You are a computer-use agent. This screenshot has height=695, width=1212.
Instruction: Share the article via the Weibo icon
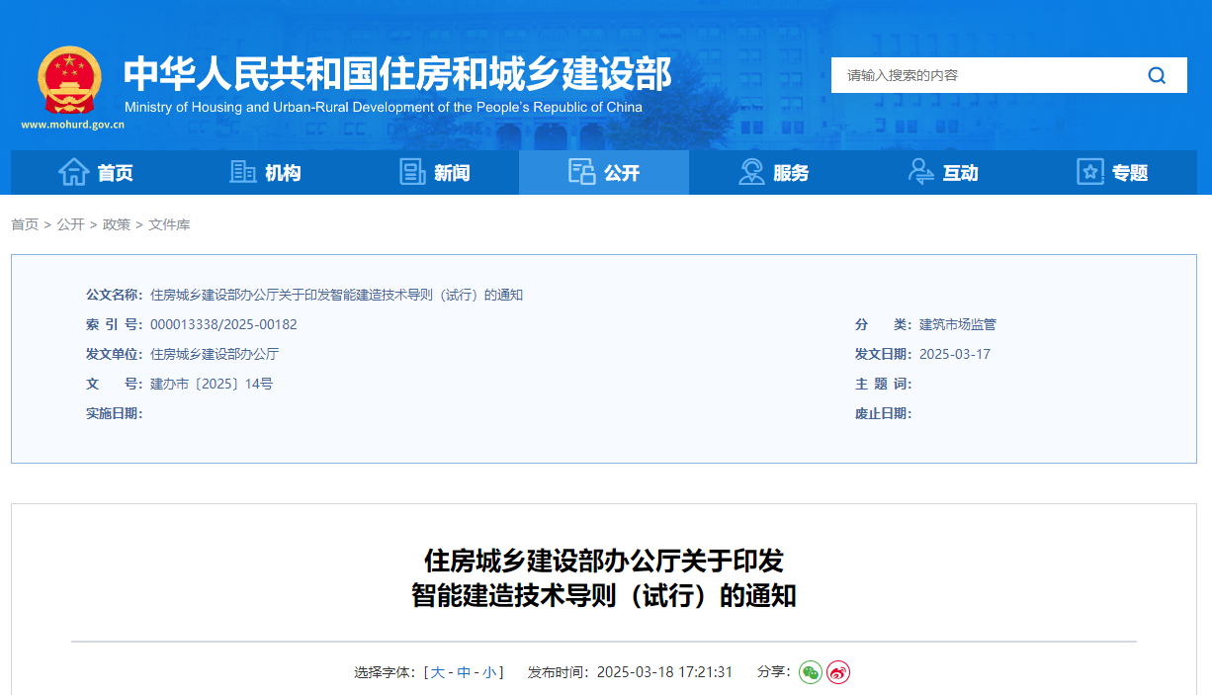pos(837,672)
